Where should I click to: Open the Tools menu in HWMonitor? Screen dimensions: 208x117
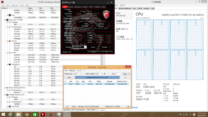tap(22, 5)
